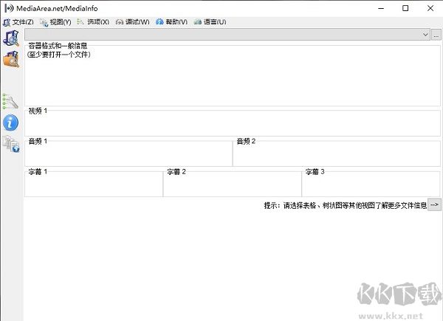This screenshot has height=321, width=443.
Task: Expand the file selection dropdown arrow
Action: coord(425,35)
